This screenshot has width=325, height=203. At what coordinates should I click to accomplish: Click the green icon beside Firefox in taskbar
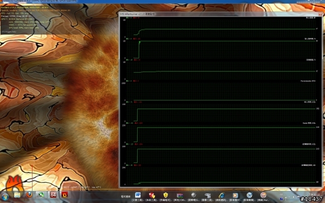(41, 195)
